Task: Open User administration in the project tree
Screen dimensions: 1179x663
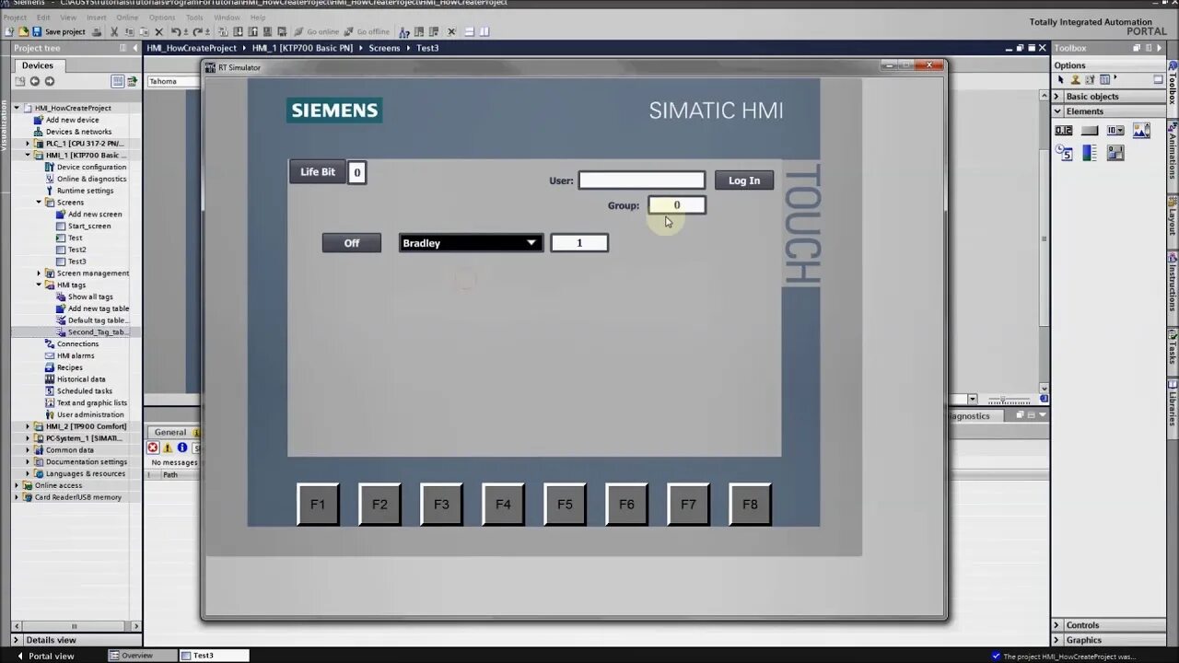Action: tap(90, 415)
